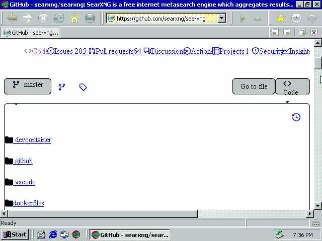Click the GitHub - searxng taskbar button
The image size is (322, 241).
130,234
